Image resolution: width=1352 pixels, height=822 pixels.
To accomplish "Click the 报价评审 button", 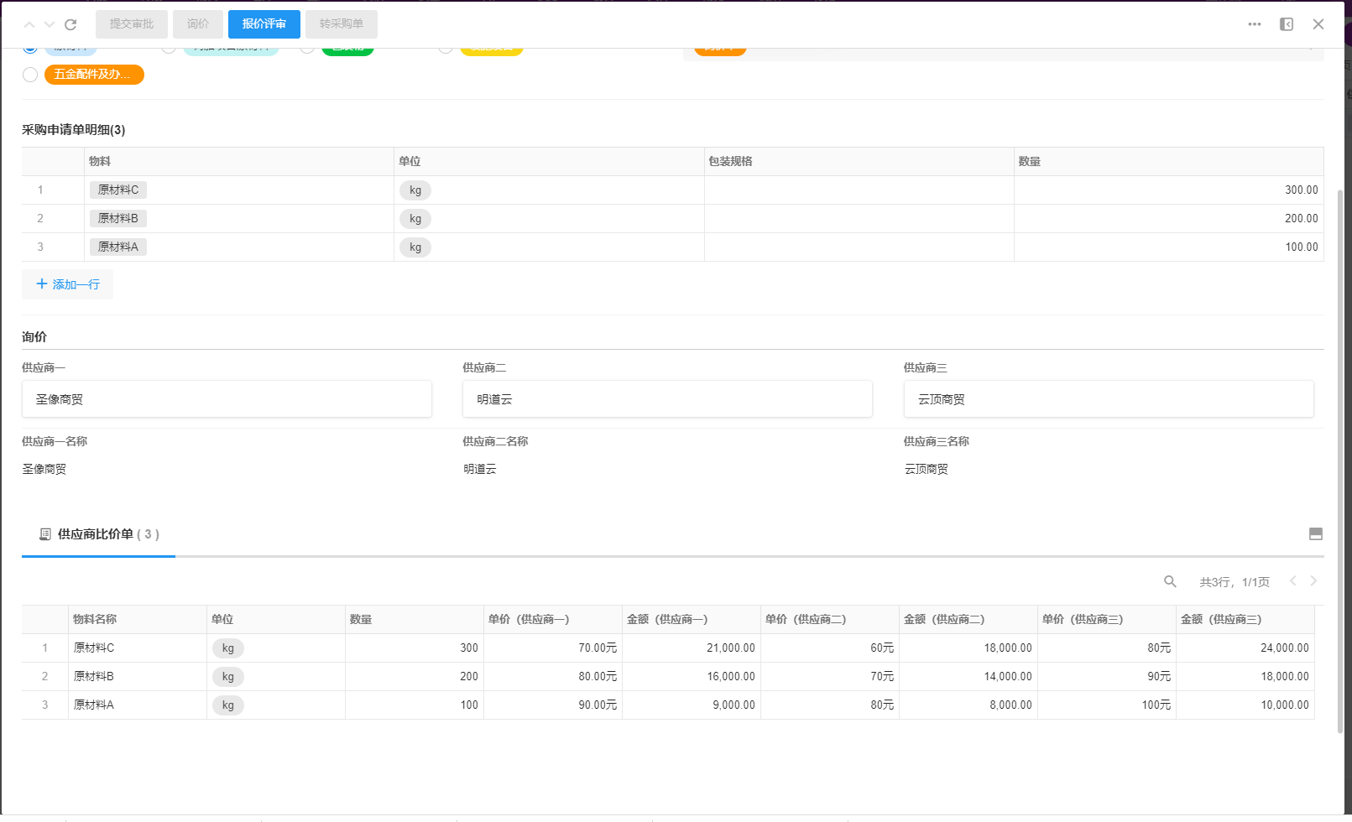I will pos(264,24).
